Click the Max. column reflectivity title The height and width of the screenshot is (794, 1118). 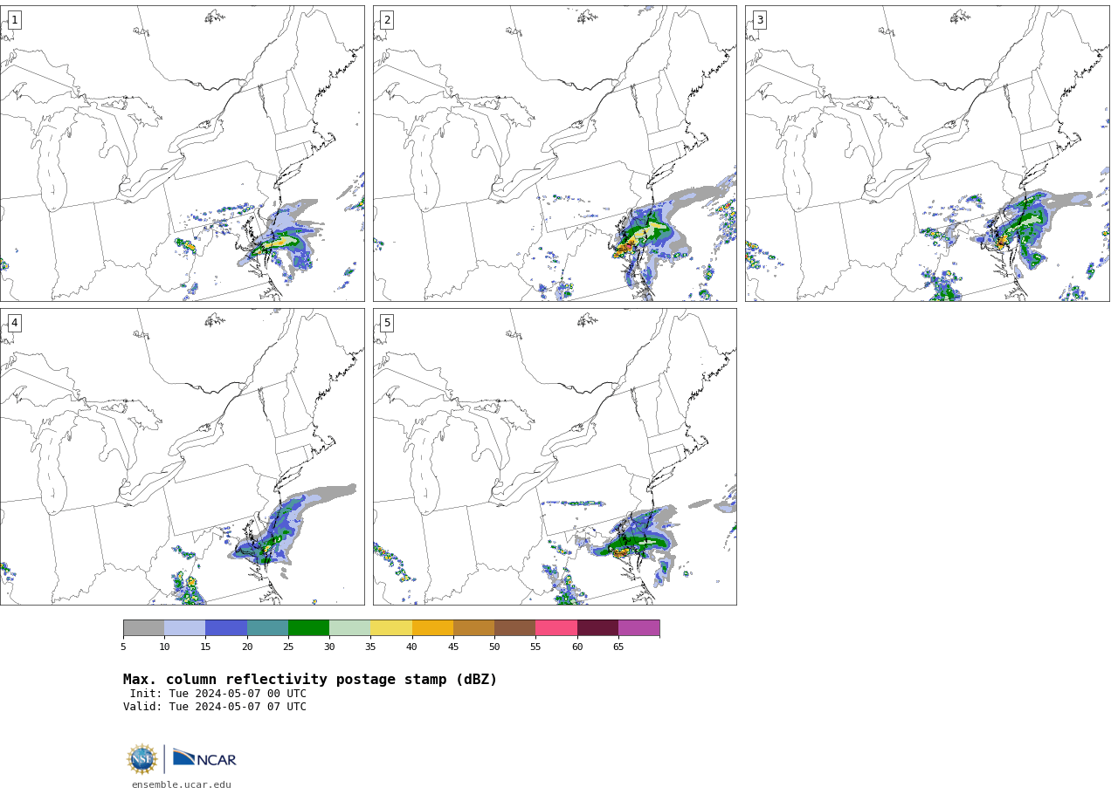310,680
